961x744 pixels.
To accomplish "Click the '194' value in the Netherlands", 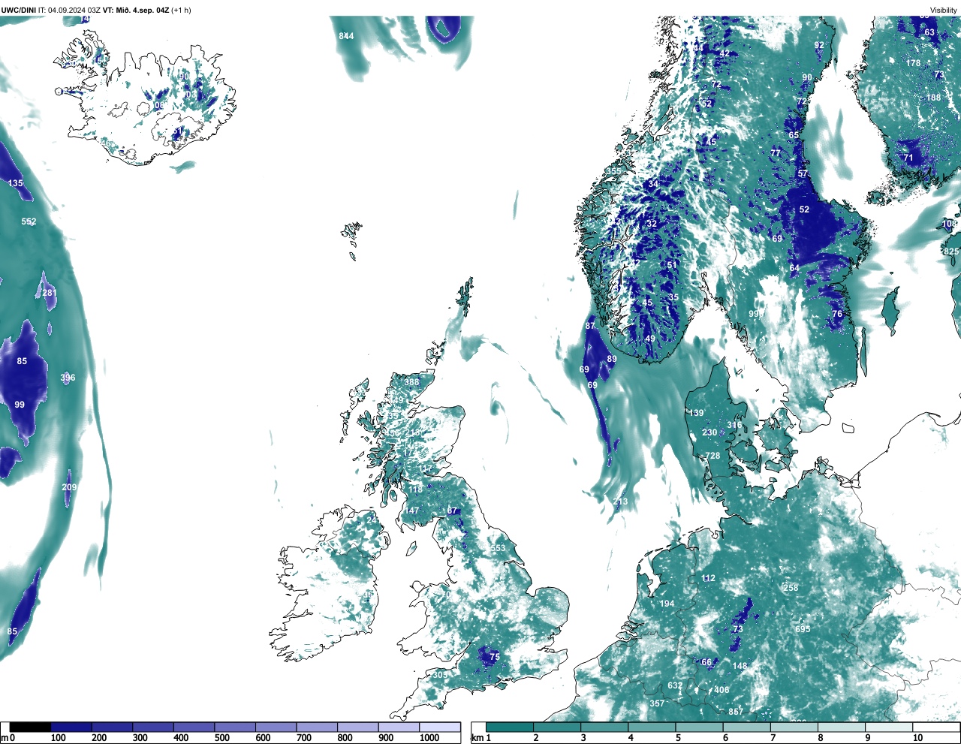I will coord(667,604).
